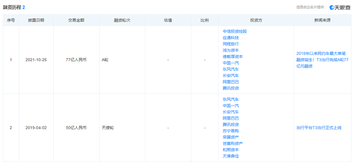
Task: Click the 披露日期 column header
Action: tap(36, 20)
